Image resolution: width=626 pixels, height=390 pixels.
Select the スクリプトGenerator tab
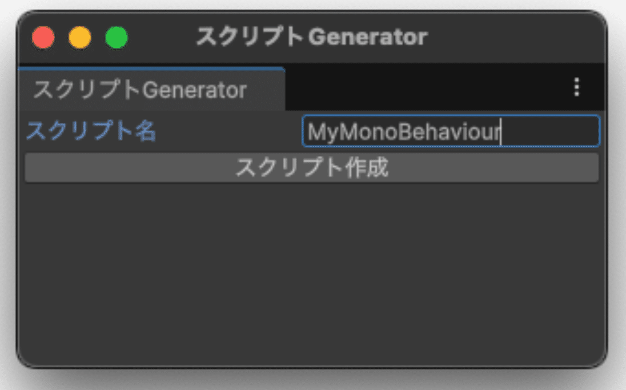point(140,90)
